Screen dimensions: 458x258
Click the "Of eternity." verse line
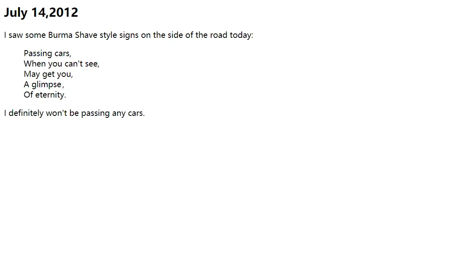coord(45,95)
